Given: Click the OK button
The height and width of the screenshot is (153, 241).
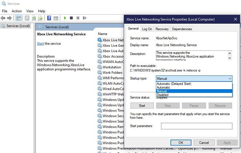Looking at the screenshot, I should point(181,143).
